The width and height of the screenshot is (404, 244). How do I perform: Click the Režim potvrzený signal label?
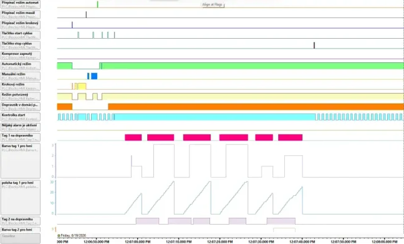point(21,97)
